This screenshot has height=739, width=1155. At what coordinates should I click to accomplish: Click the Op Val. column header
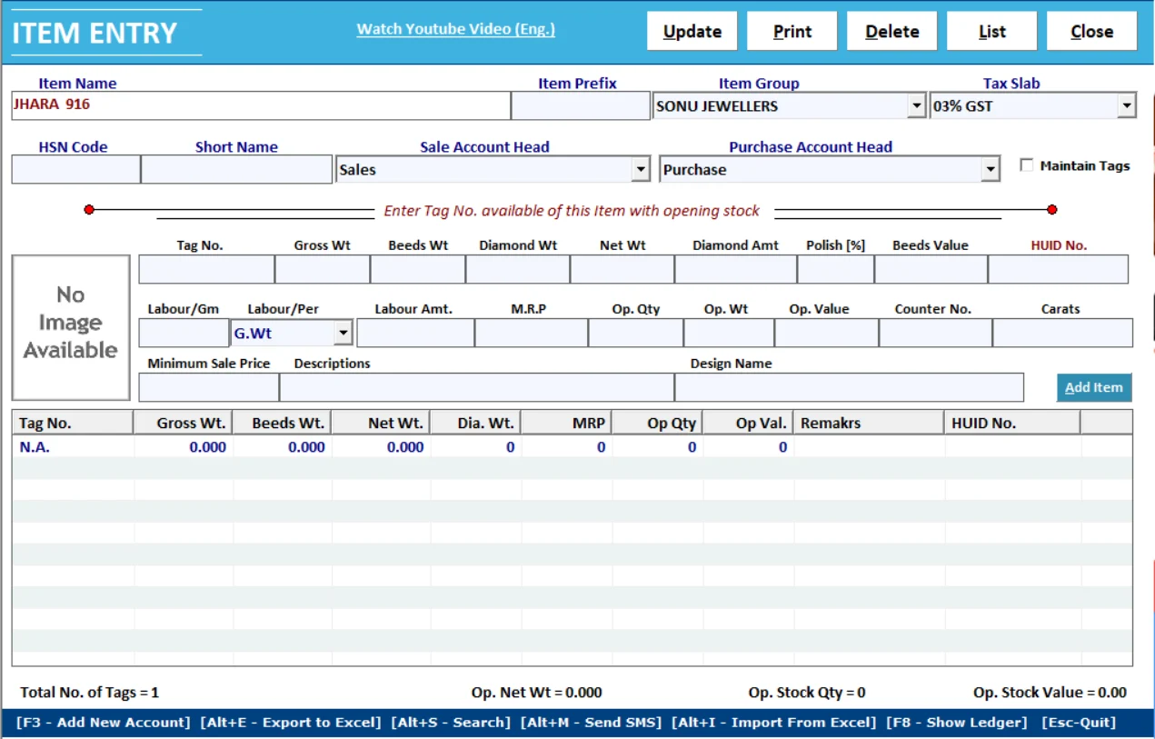(748, 423)
